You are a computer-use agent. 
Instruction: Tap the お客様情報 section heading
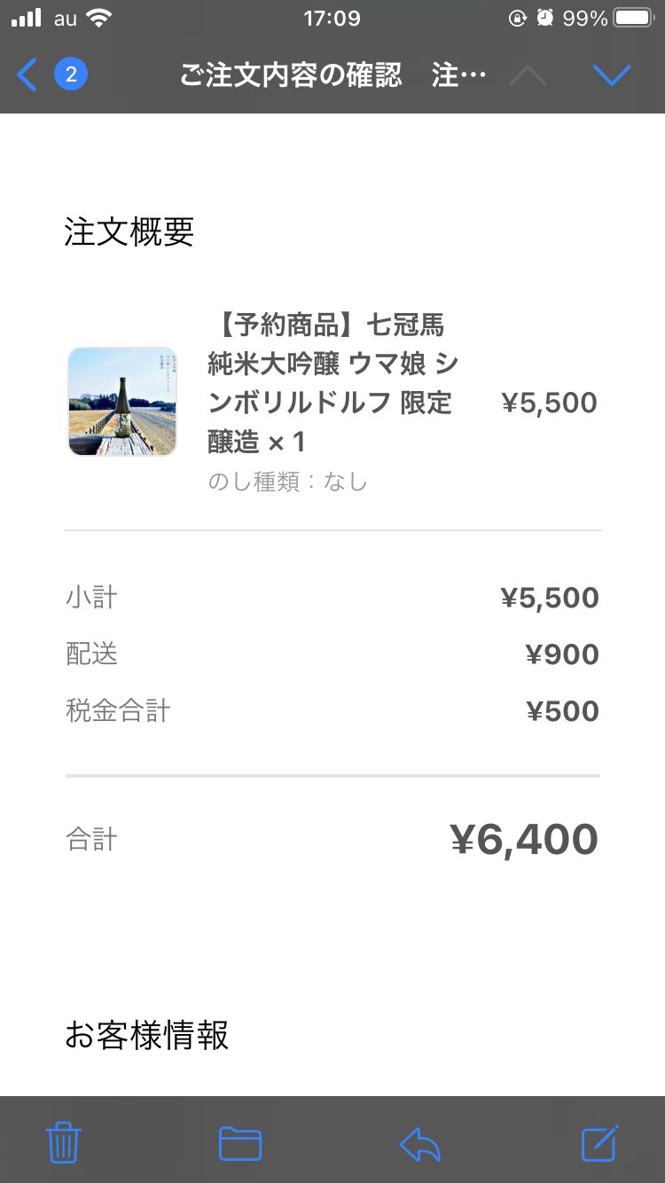pos(147,1035)
